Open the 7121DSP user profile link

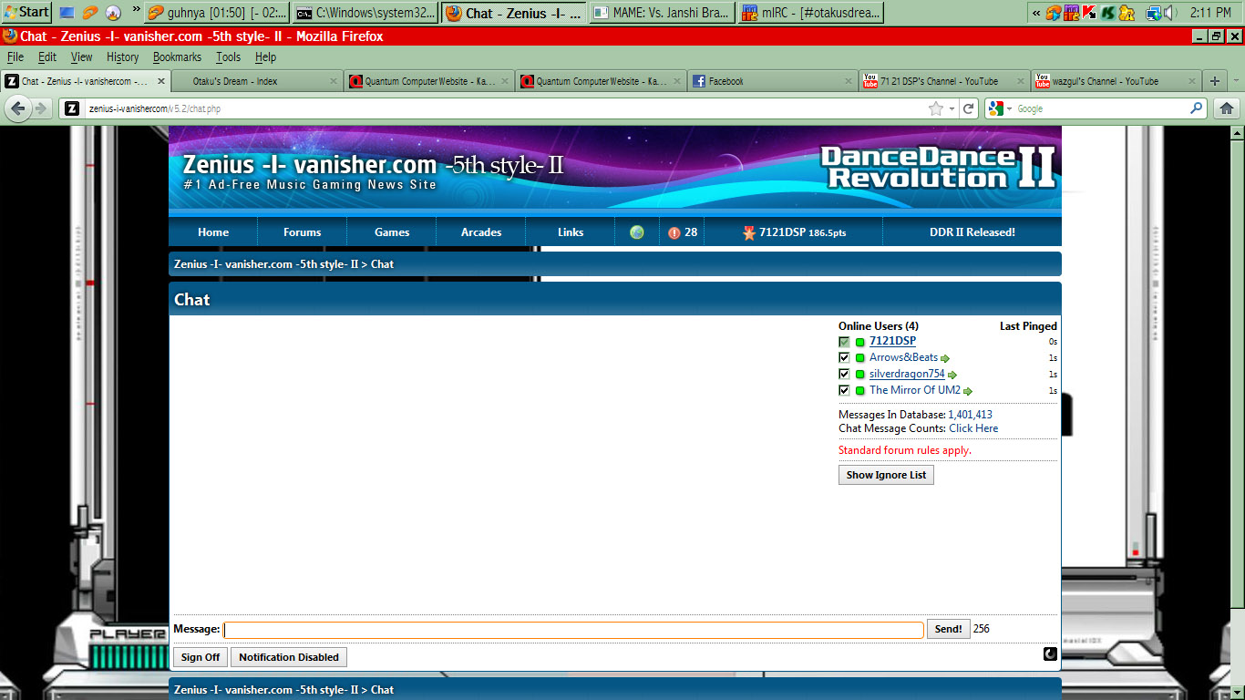tap(892, 341)
